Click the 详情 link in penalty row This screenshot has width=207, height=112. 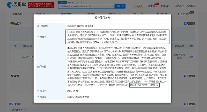coord(191,57)
